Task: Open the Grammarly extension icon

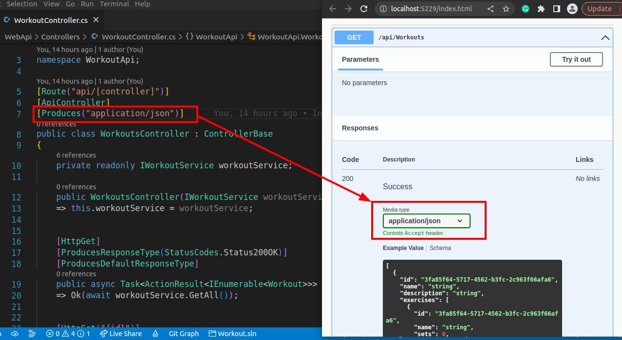Action: click(526, 9)
